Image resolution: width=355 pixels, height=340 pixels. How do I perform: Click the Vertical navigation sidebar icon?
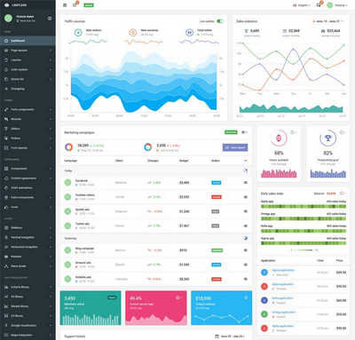click(x=6, y=237)
